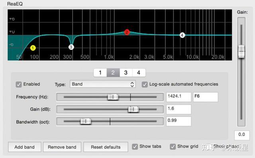Toggle Log-scale automated frequencies checkbox

tap(145, 84)
